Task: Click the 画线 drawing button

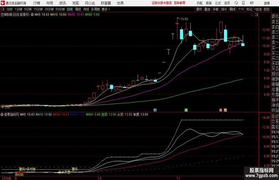Action: [232, 9]
